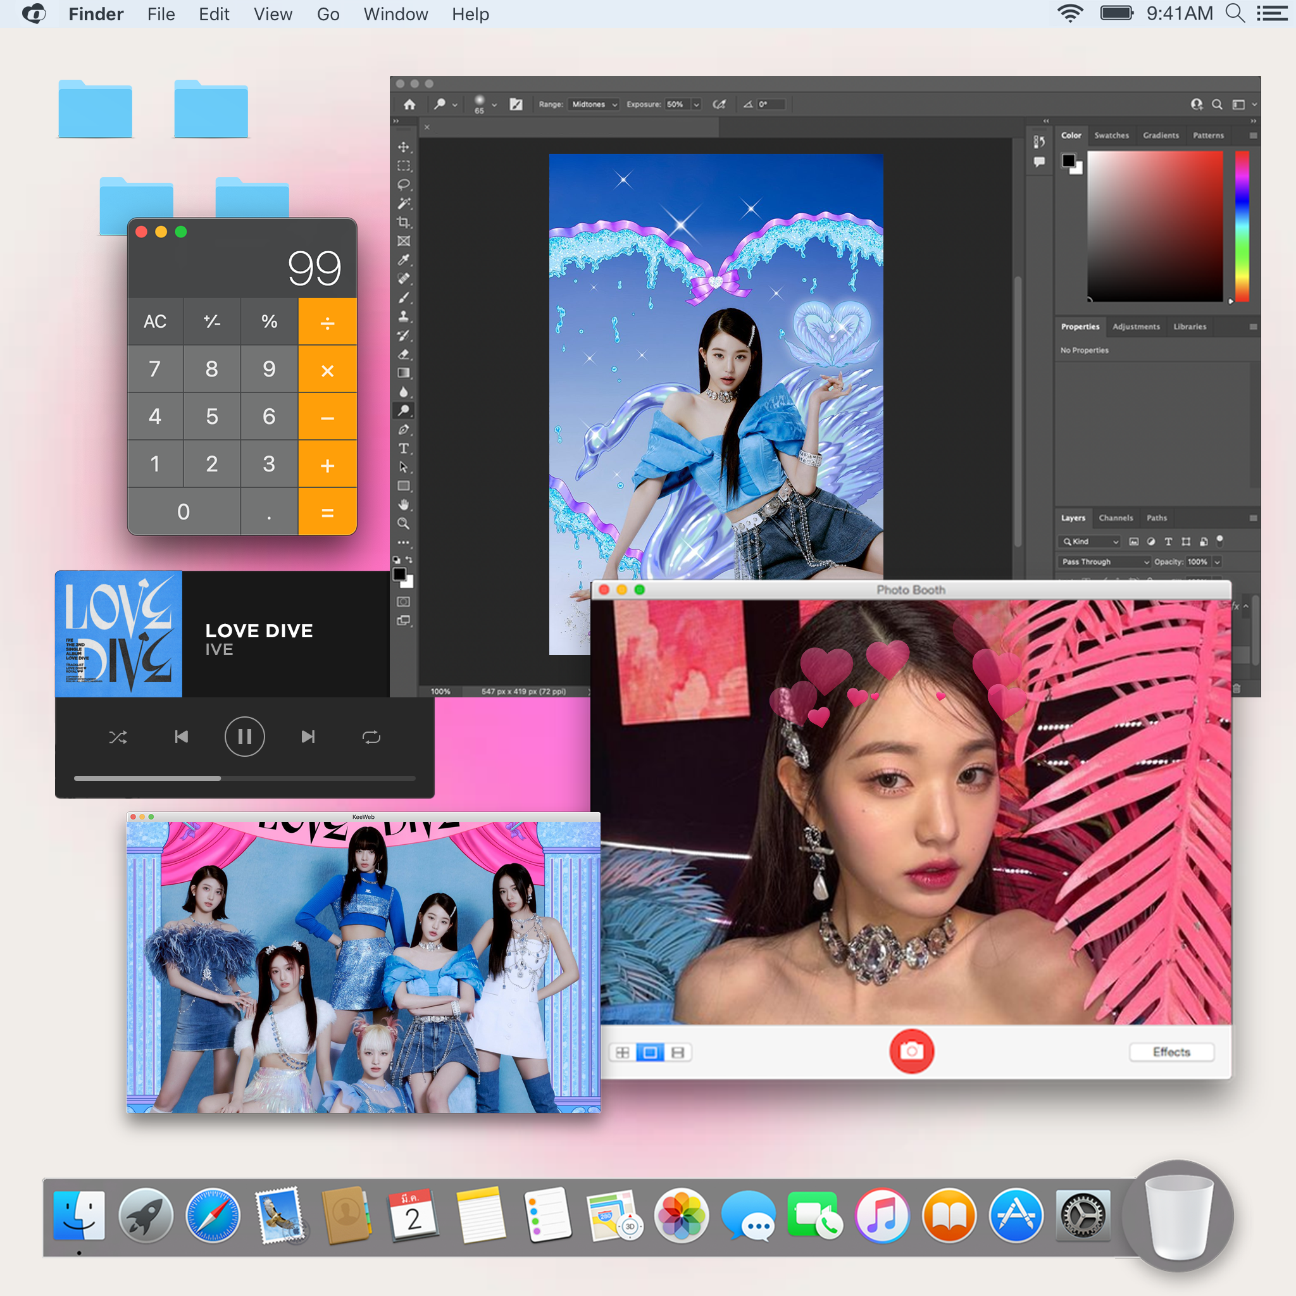Select the Magic Wand tool
Image resolution: width=1296 pixels, height=1296 pixels.
pyautogui.click(x=403, y=203)
